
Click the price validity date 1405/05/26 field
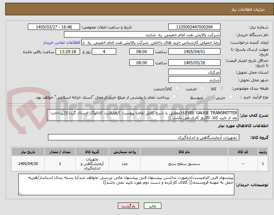[x=194, y=63]
